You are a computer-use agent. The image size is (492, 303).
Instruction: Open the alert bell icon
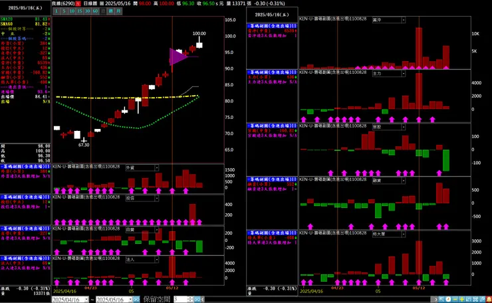tap(489, 299)
